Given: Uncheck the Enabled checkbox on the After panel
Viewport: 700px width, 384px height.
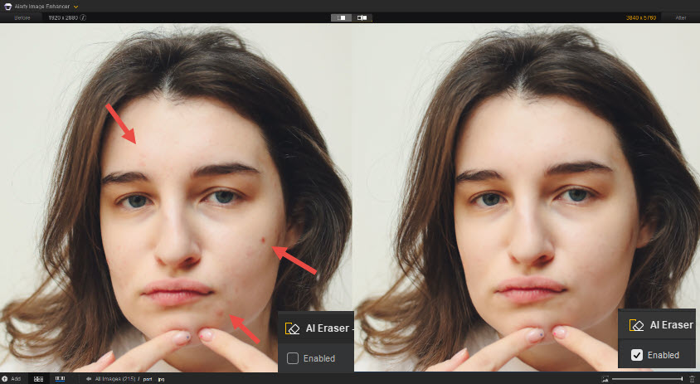Looking at the screenshot, I should click(x=637, y=355).
